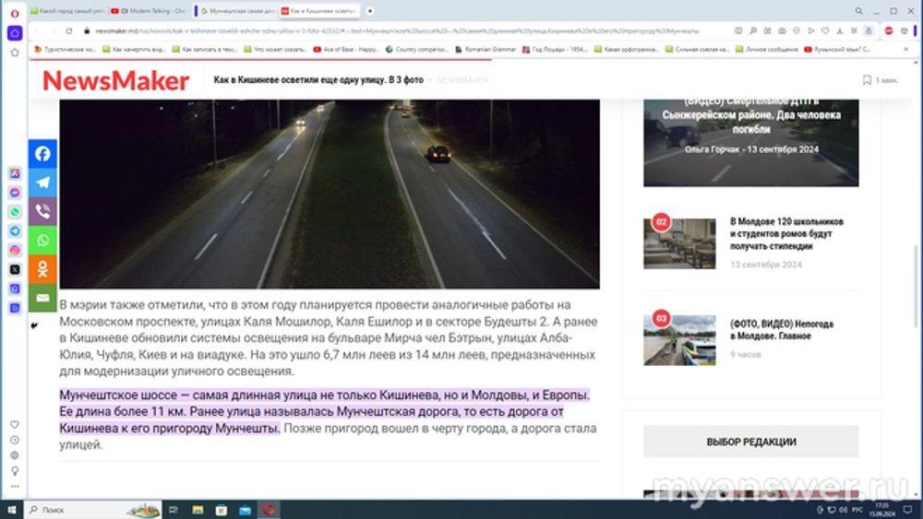Open Instagram in Opera sidebar

(15, 250)
